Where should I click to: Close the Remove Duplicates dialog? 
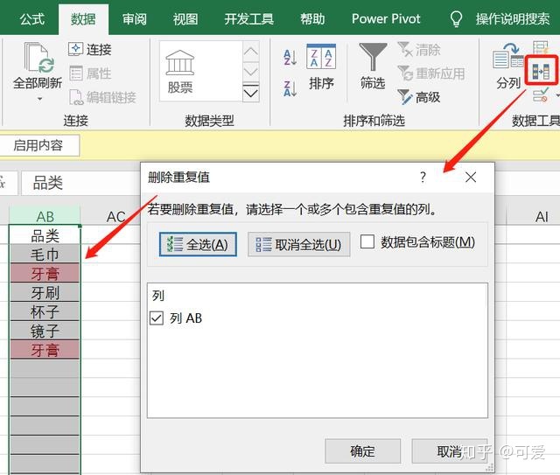pyautogui.click(x=471, y=178)
